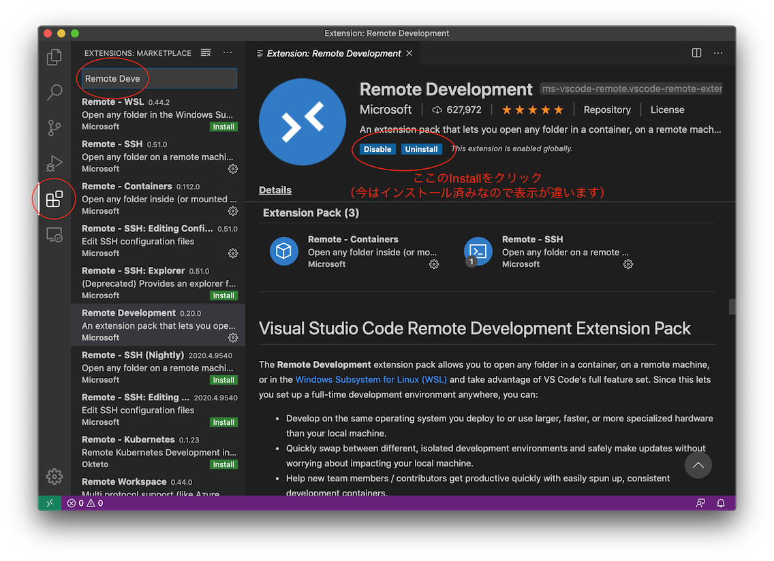
Task: Clear extensions search results icon
Action: point(206,53)
